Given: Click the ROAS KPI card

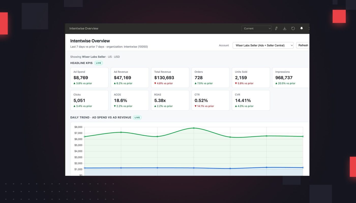Looking at the screenshot, I should coord(170,100).
